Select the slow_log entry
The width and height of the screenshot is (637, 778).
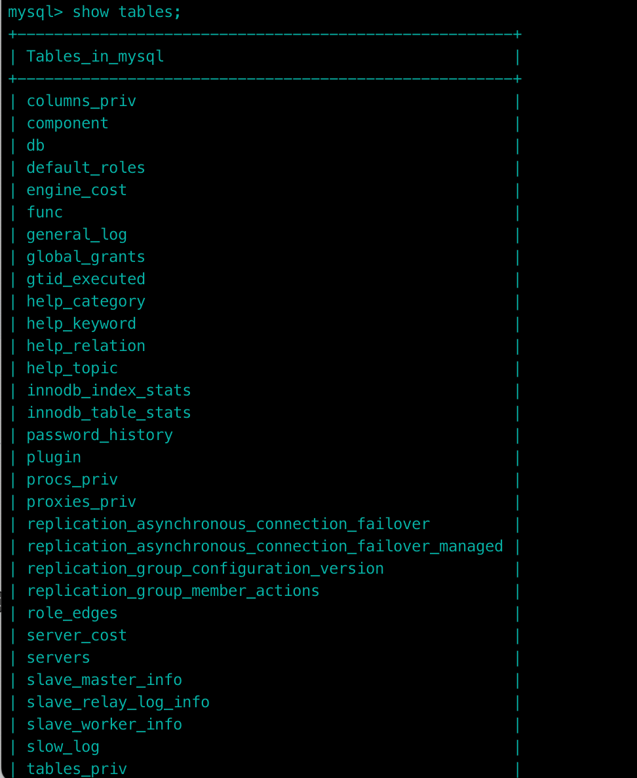pyautogui.click(x=63, y=747)
